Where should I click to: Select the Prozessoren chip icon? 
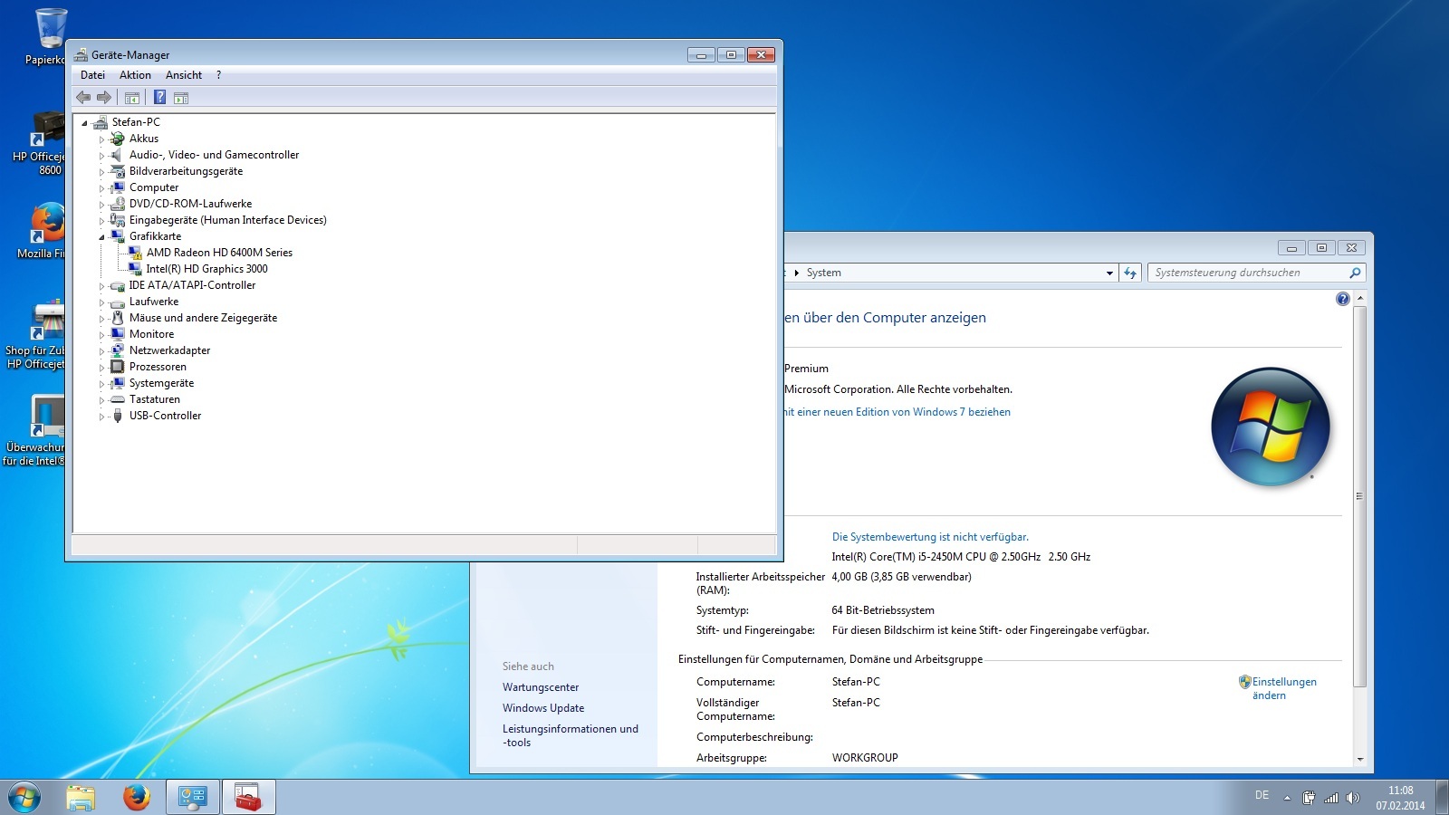tap(117, 367)
